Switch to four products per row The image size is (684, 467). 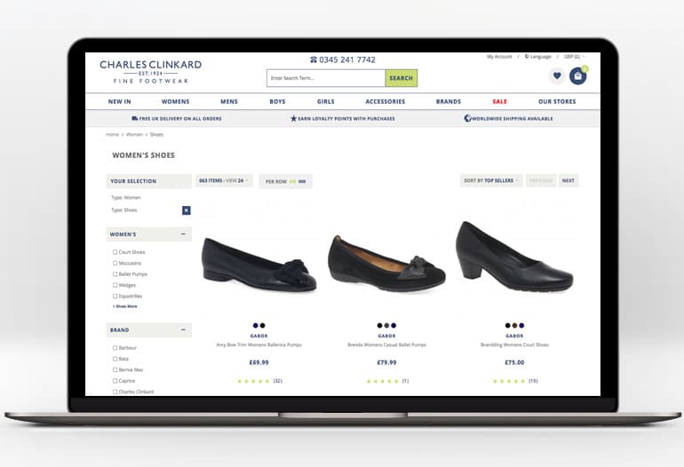302,181
